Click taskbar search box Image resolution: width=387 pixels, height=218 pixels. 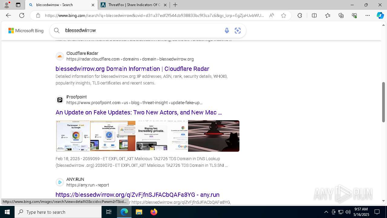(58, 212)
